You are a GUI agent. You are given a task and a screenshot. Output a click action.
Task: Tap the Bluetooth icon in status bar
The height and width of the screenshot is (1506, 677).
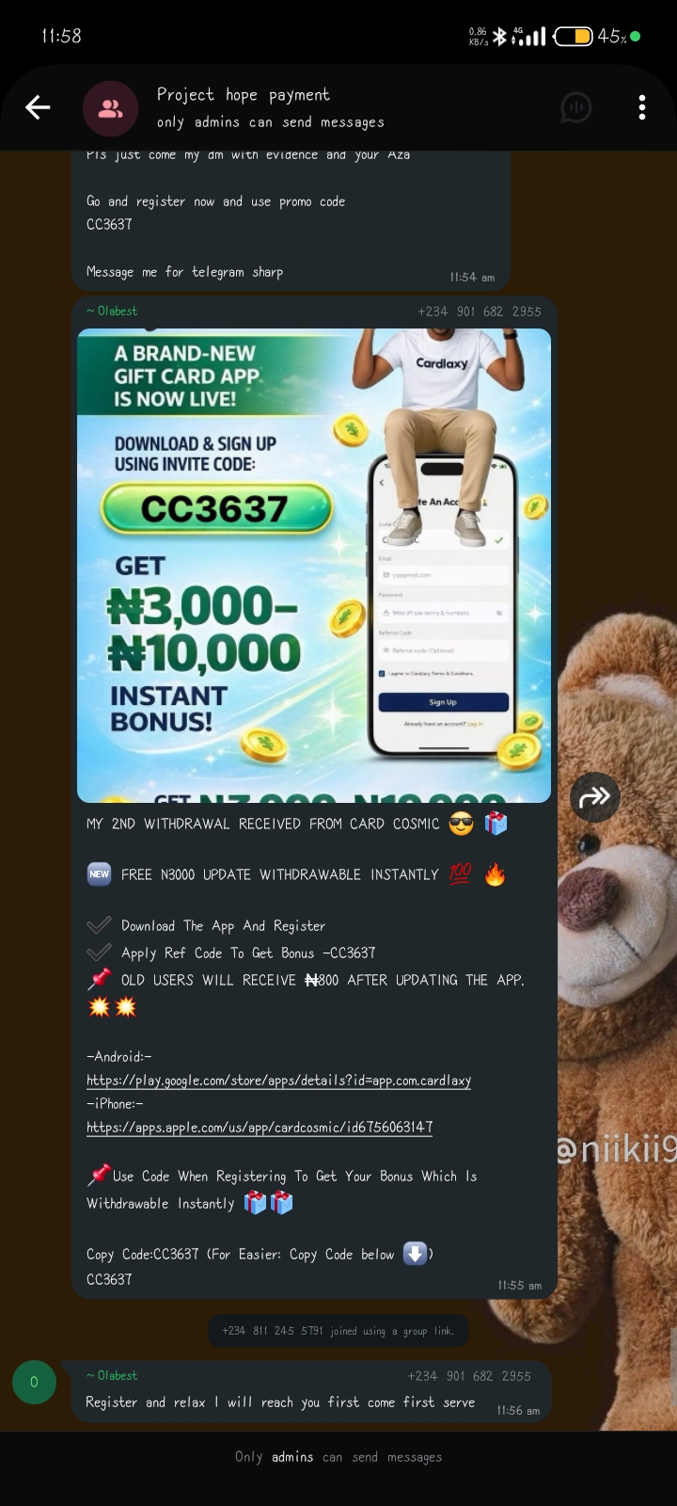tap(500, 36)
